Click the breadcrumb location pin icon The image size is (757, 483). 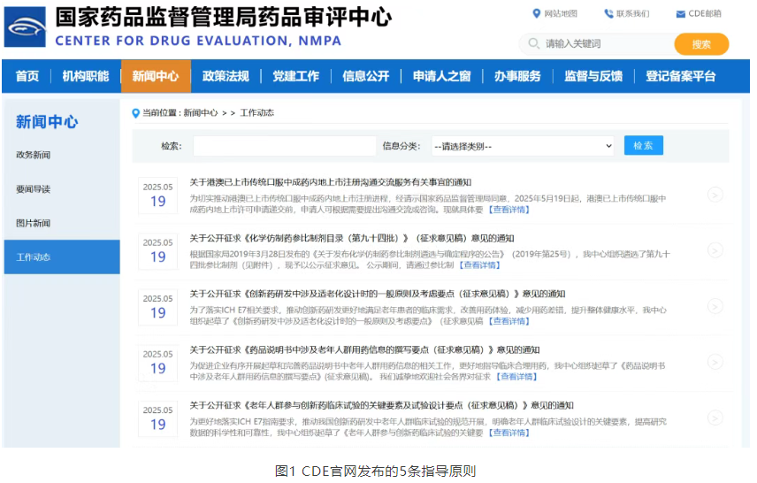[135, 113]
